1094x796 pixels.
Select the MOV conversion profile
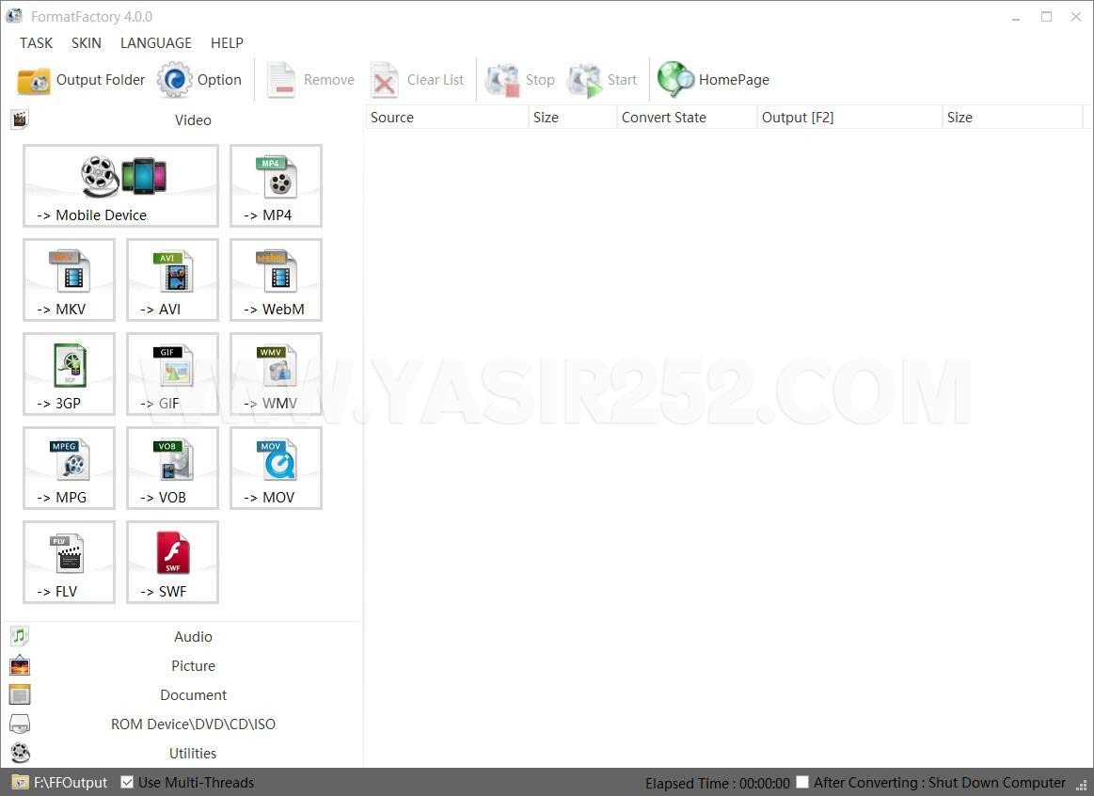(x=276, y=468)
